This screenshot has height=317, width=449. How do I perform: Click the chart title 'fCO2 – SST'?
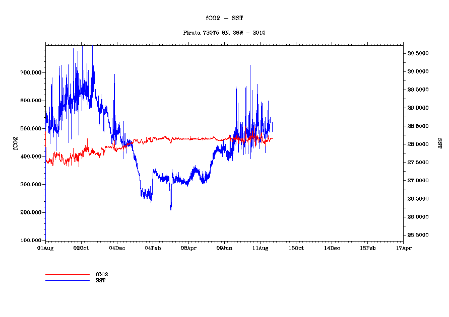tap(224, 18)
